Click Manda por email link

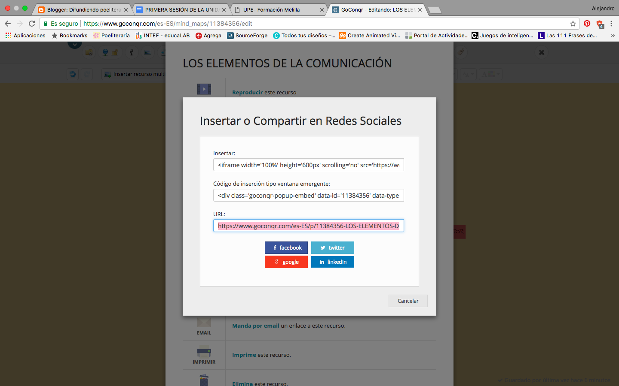click(256, 326)
